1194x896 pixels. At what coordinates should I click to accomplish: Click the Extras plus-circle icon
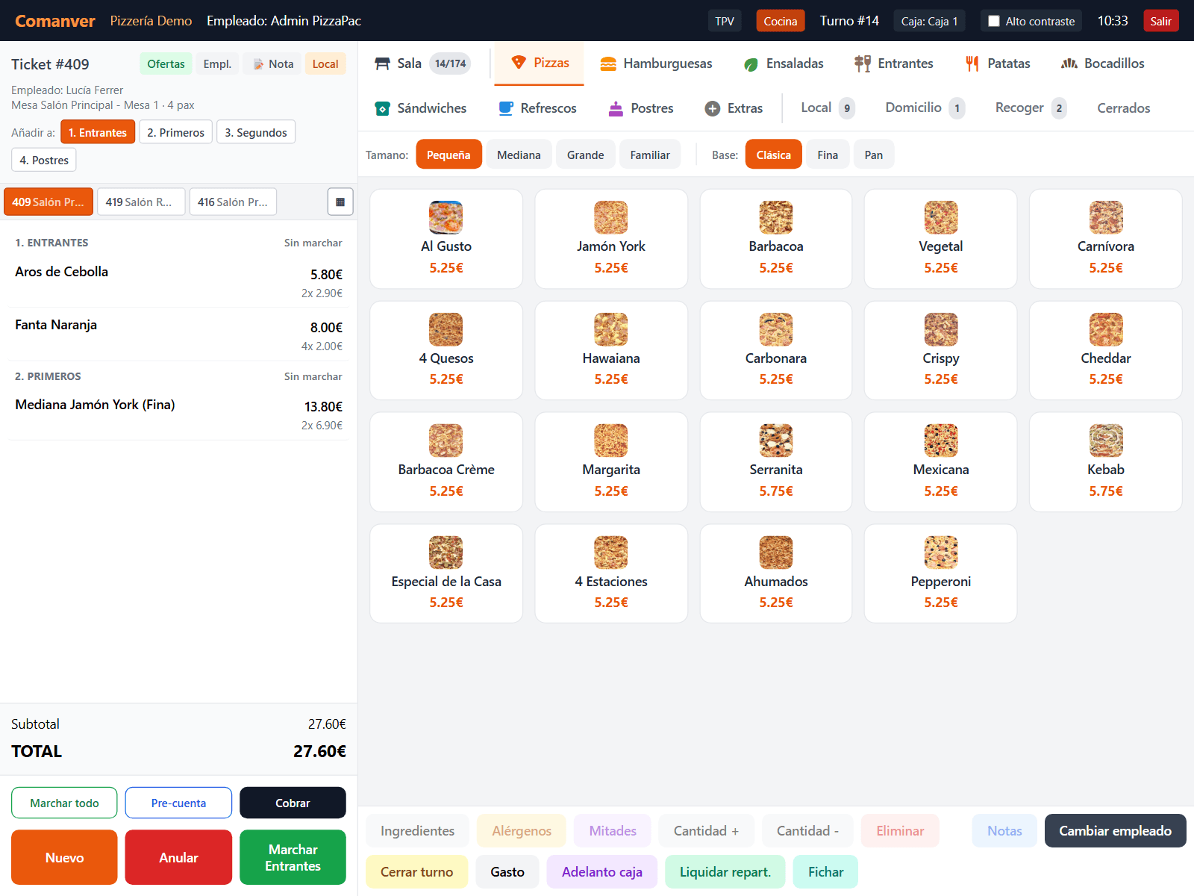(x=713, y=108)
